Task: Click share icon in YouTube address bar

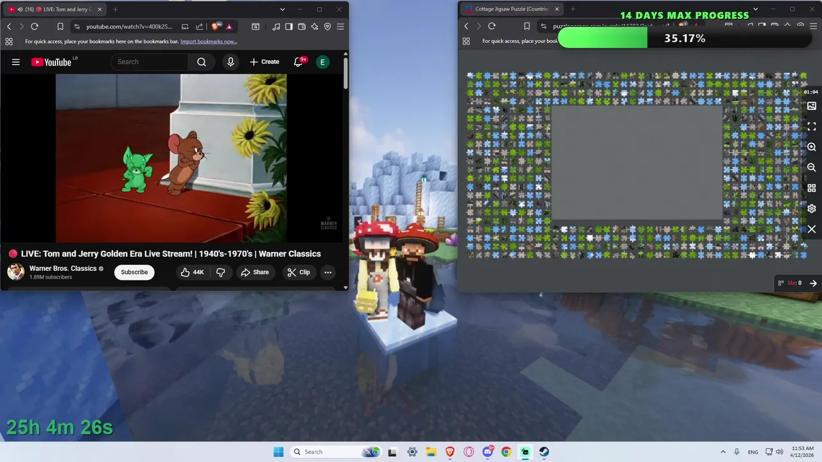Action: coord(199,26)
